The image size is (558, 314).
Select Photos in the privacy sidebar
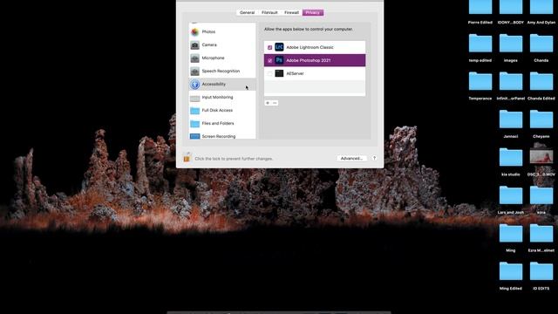222,32
